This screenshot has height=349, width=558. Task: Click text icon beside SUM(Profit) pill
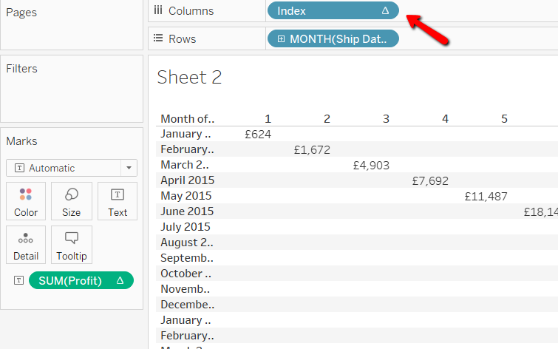pyautogui.click(x=19, y=280)
